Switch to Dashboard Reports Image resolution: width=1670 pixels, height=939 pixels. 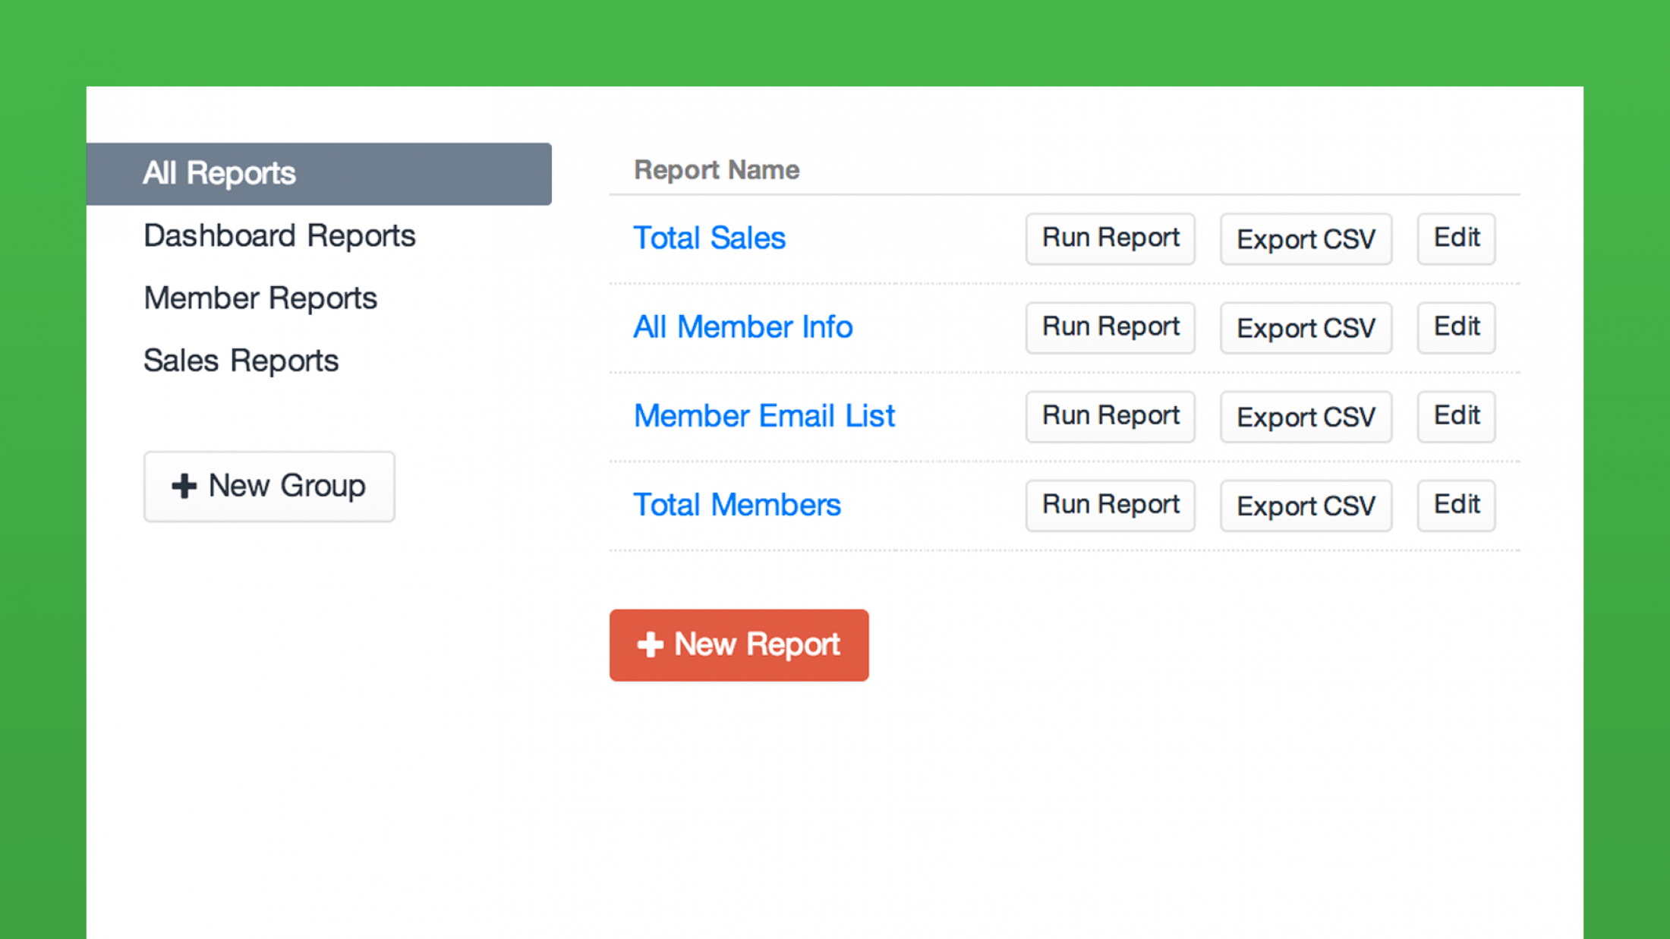click(x=279, y=235)
